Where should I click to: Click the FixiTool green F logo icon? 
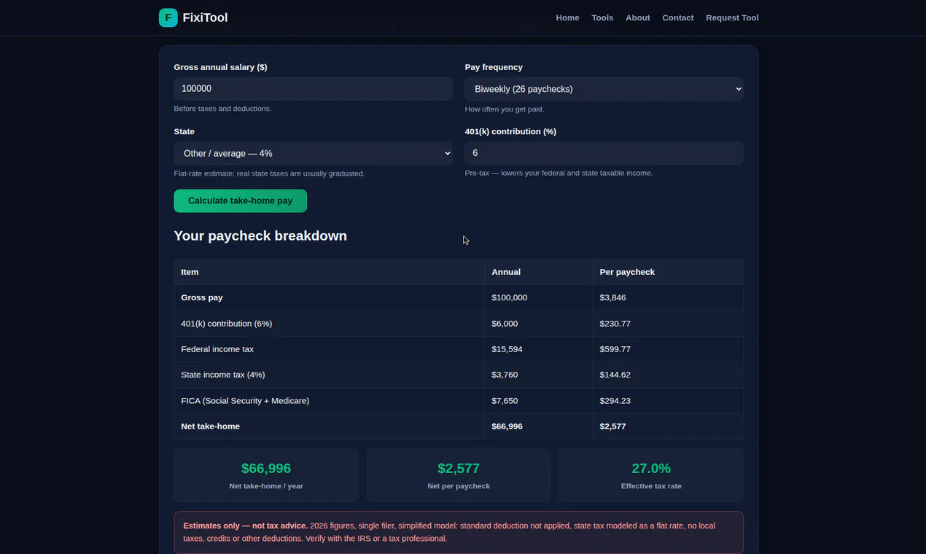(x=168, y=17)
